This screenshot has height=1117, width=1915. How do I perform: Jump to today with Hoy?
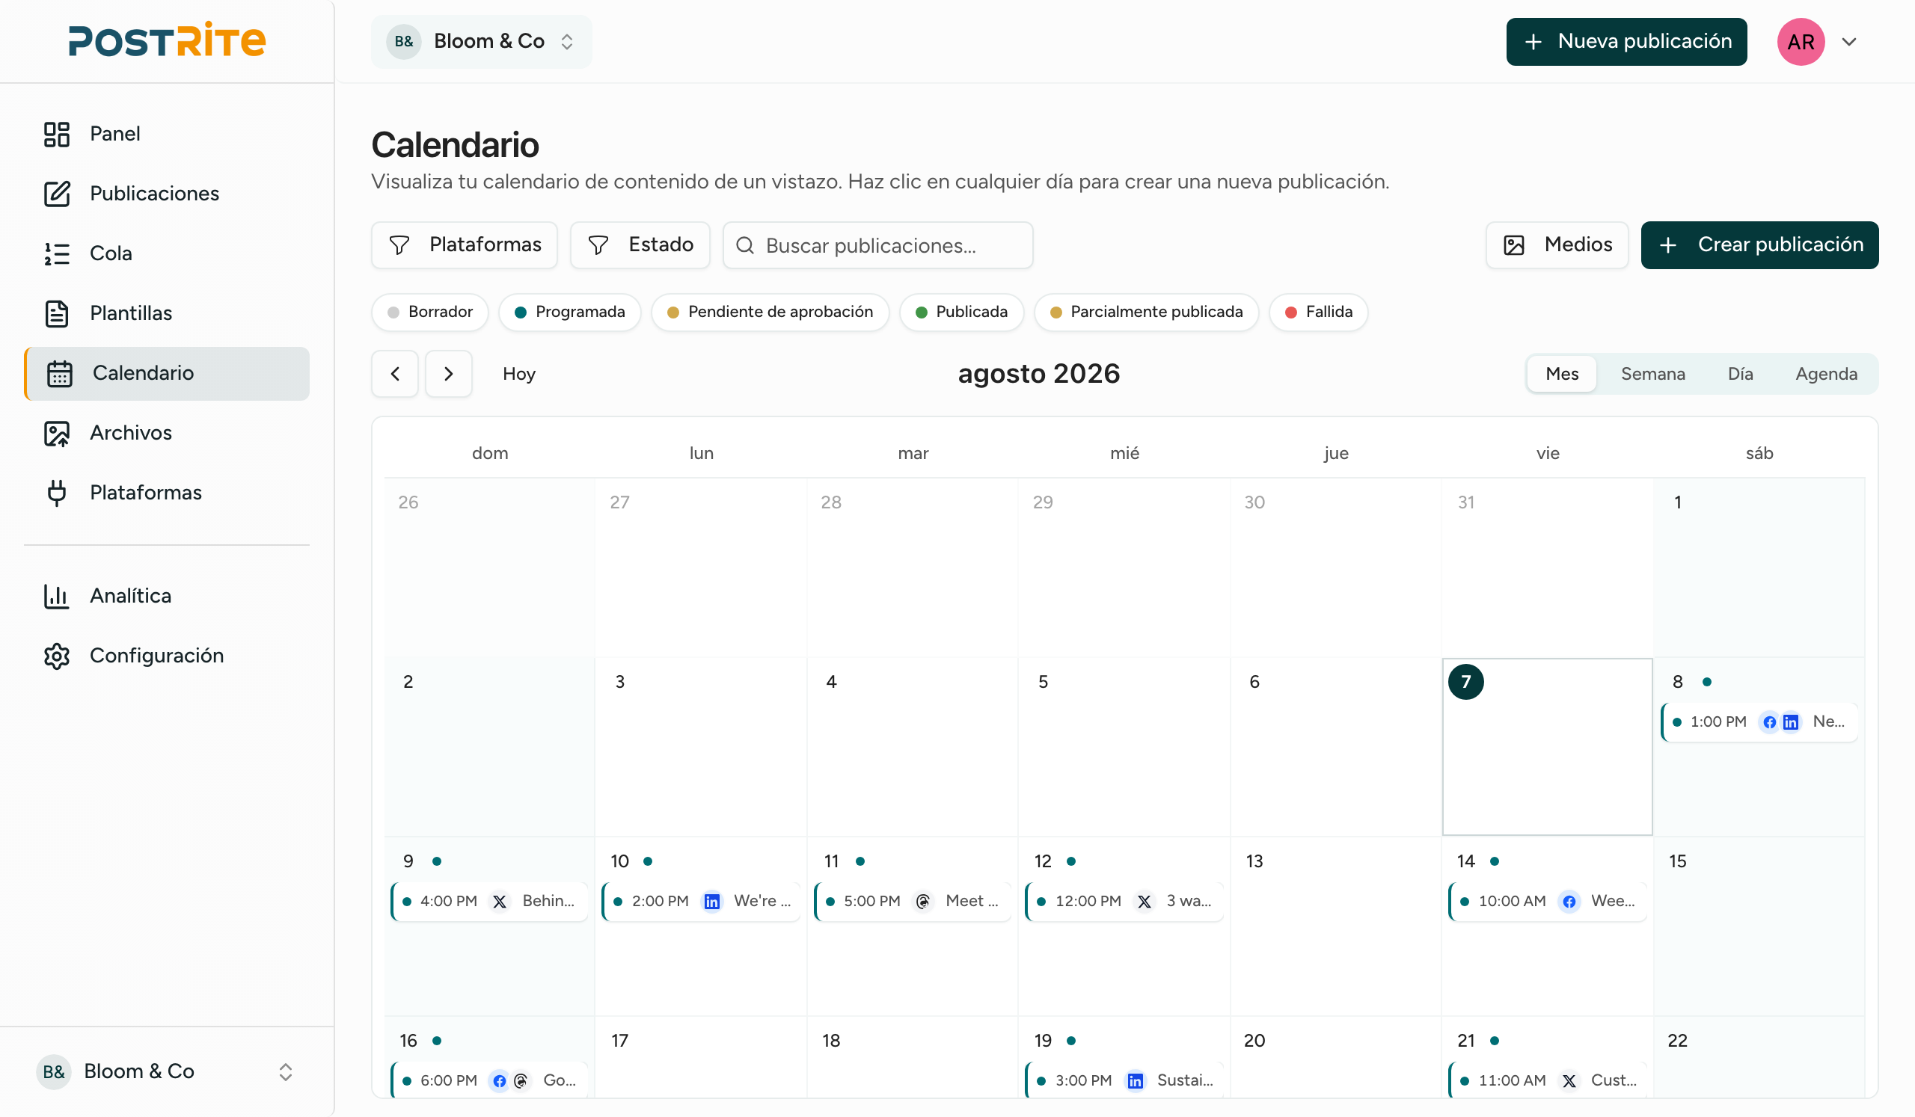click(x=519, y=374)
